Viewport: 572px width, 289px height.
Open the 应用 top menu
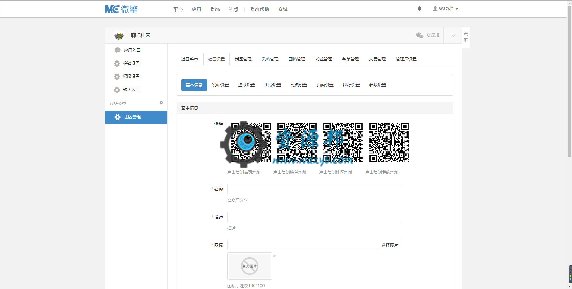coord(196,10)
